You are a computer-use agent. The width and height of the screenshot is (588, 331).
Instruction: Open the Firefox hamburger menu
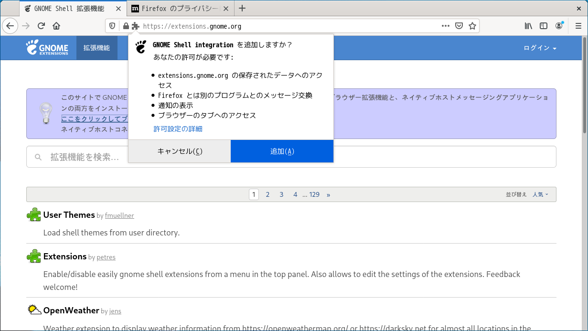[578, 26]
